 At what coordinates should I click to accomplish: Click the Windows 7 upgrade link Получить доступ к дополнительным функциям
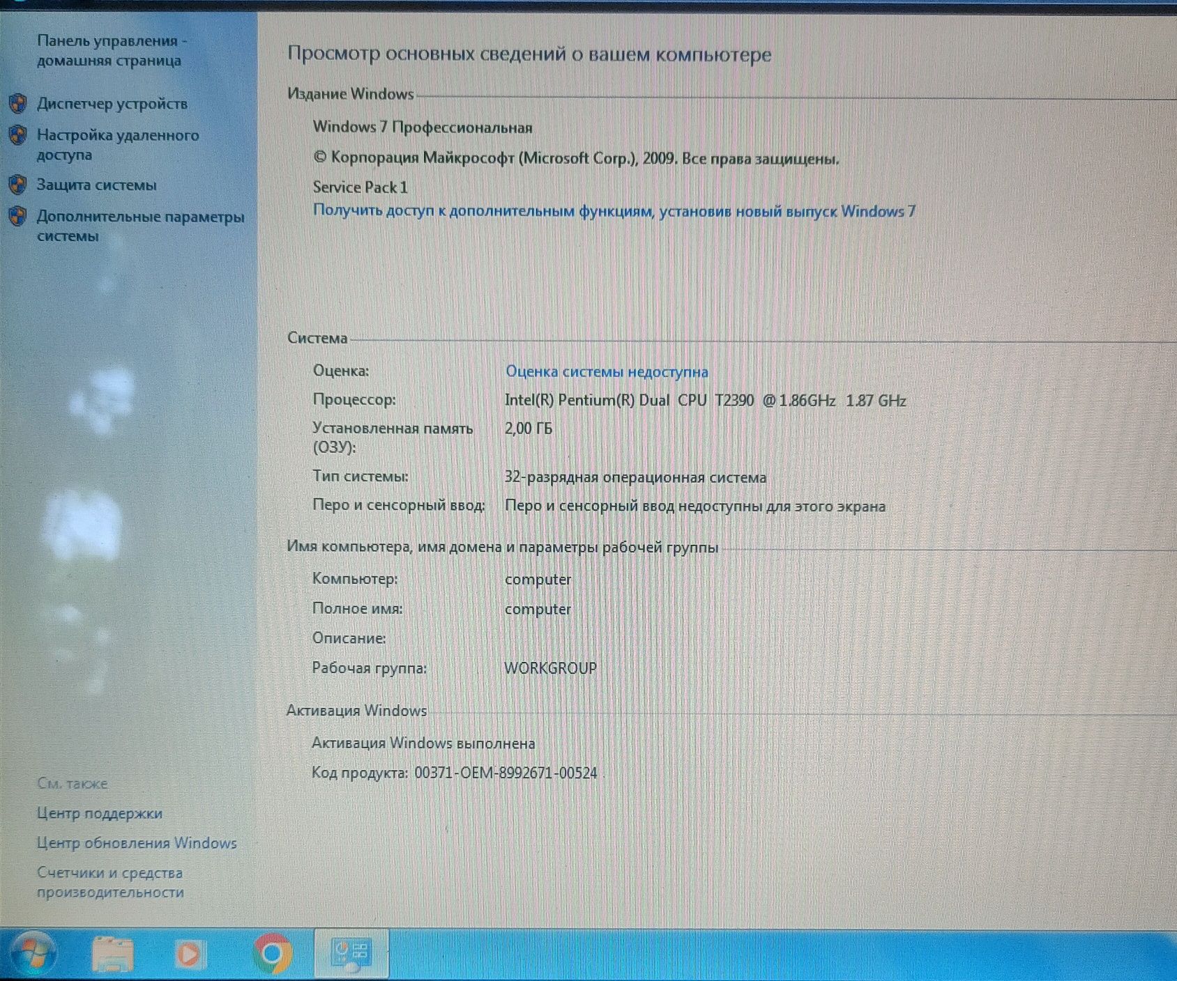(614, 210)
